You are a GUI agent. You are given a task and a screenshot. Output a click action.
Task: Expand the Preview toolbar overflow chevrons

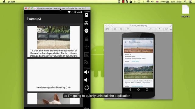[x=171, y=30]
